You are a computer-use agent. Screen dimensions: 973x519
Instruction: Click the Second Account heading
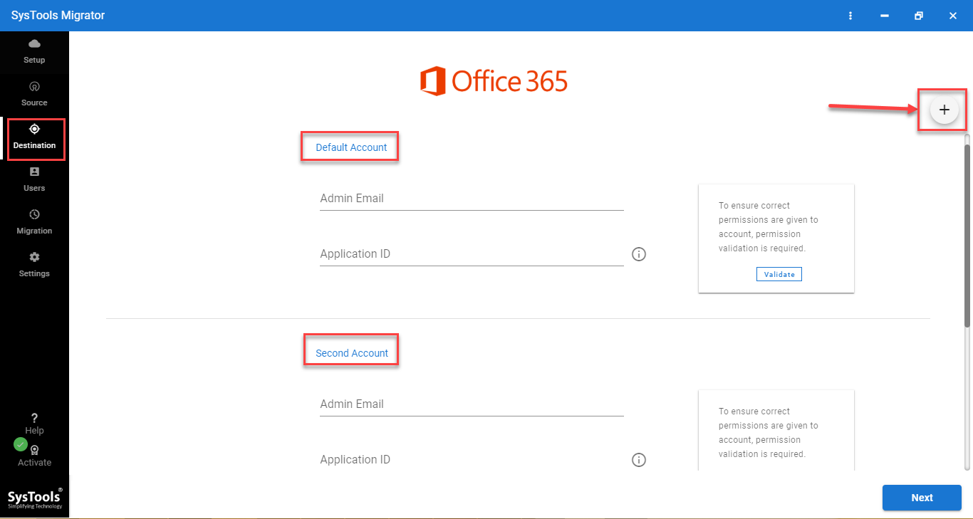point(352,353)
